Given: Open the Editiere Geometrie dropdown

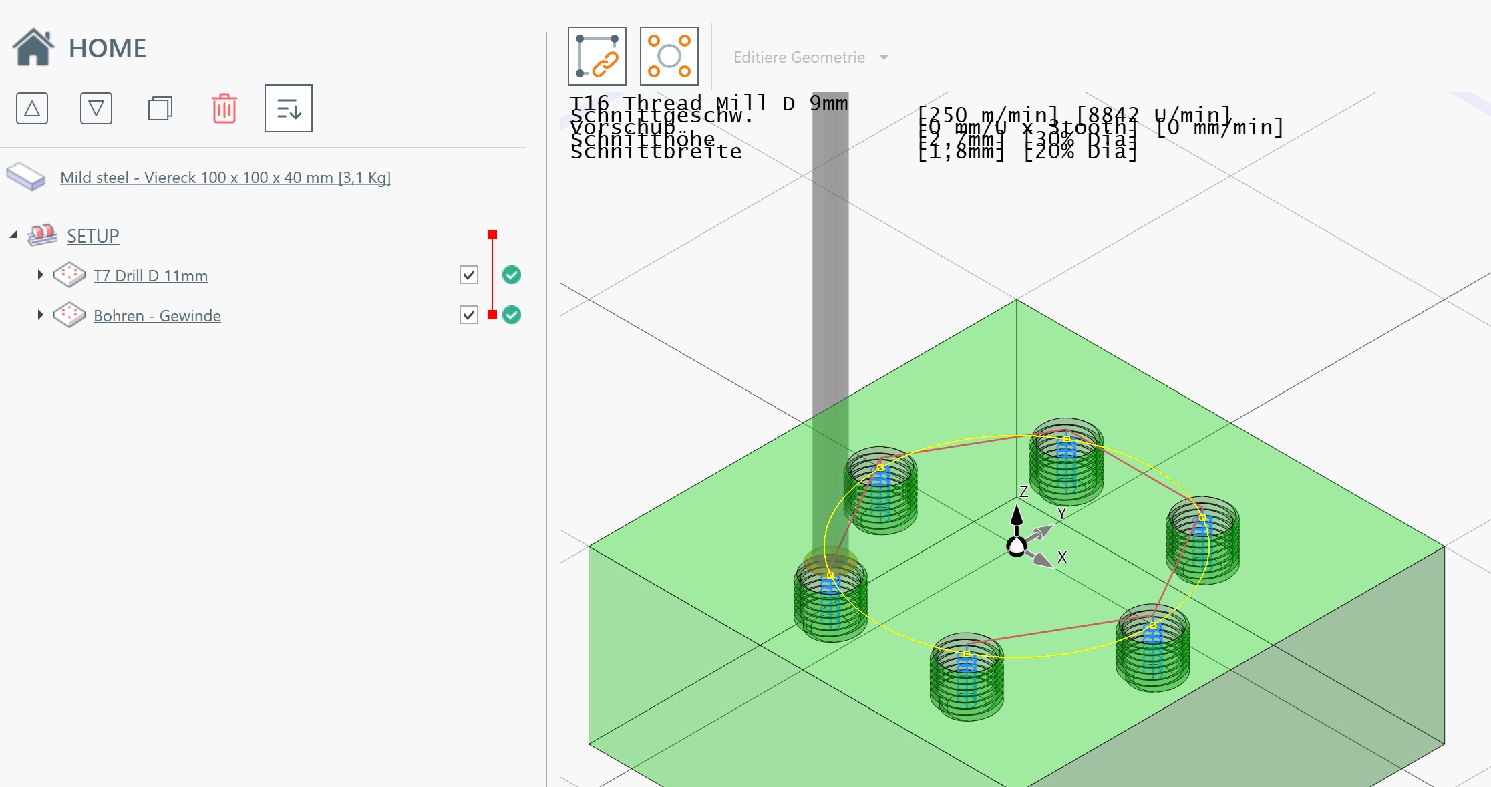Looking at the screenshot, I should coord(811,57).
